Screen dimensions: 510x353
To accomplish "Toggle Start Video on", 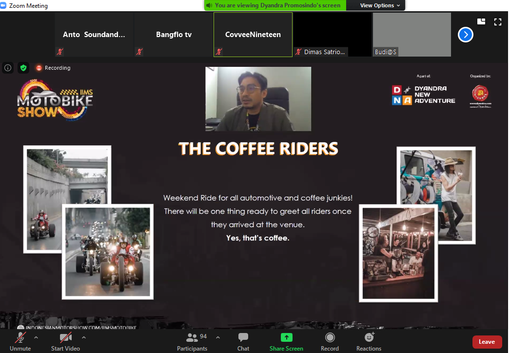I will coord(65,341).
